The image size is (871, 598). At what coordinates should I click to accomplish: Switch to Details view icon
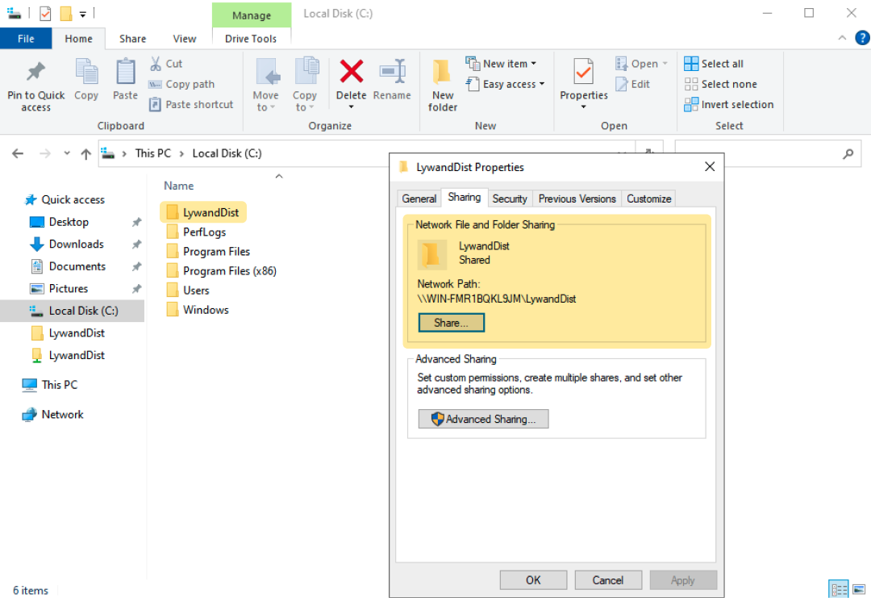coord(838,589)
